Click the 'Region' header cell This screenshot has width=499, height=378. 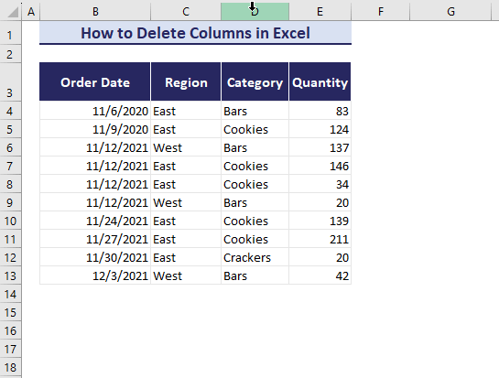pos(186,82)
